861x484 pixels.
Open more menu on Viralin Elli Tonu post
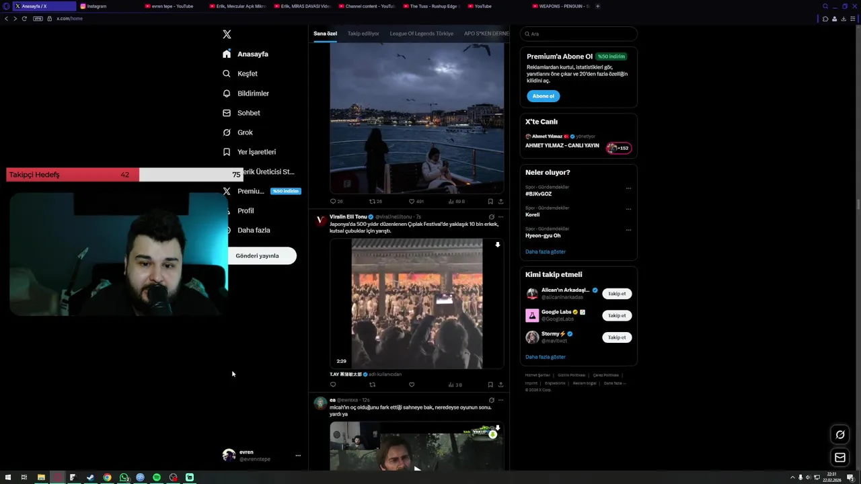(x=500, y=217)
